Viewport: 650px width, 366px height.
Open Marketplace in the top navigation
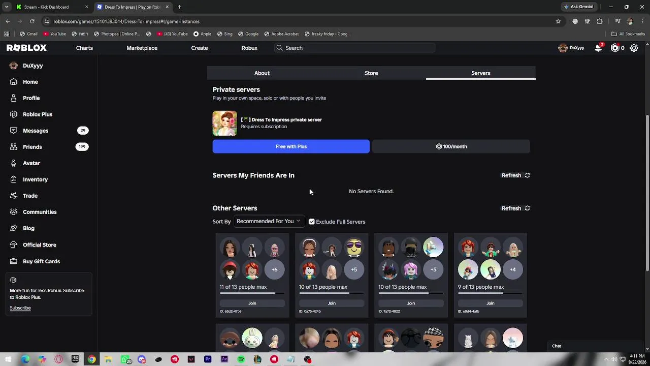[142, 48]
